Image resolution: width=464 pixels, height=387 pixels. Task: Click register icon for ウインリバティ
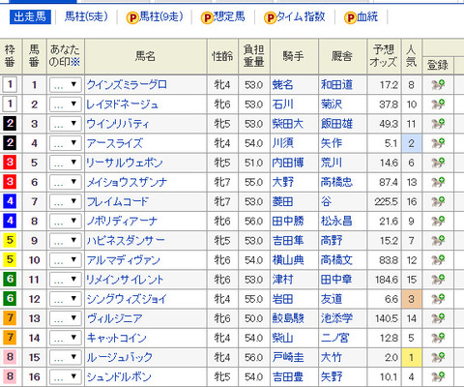click(x=438, y=124)
